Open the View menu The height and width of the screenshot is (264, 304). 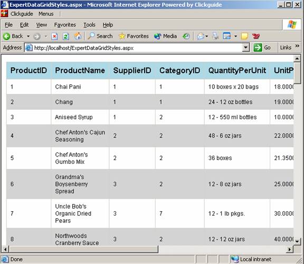point(42,25)
